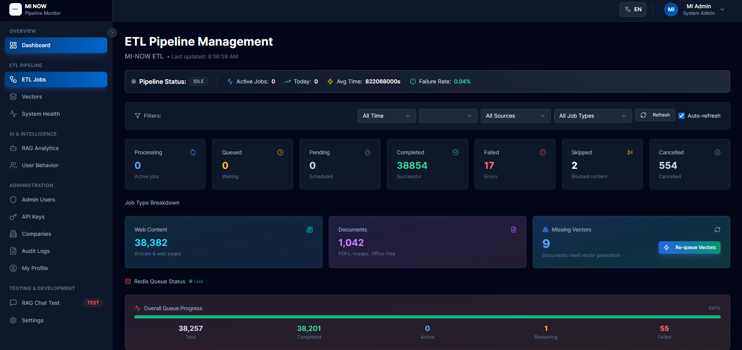742x350 pixels.
Task: Click the Cancelled card X icon
Action: [x=717, y=152]
